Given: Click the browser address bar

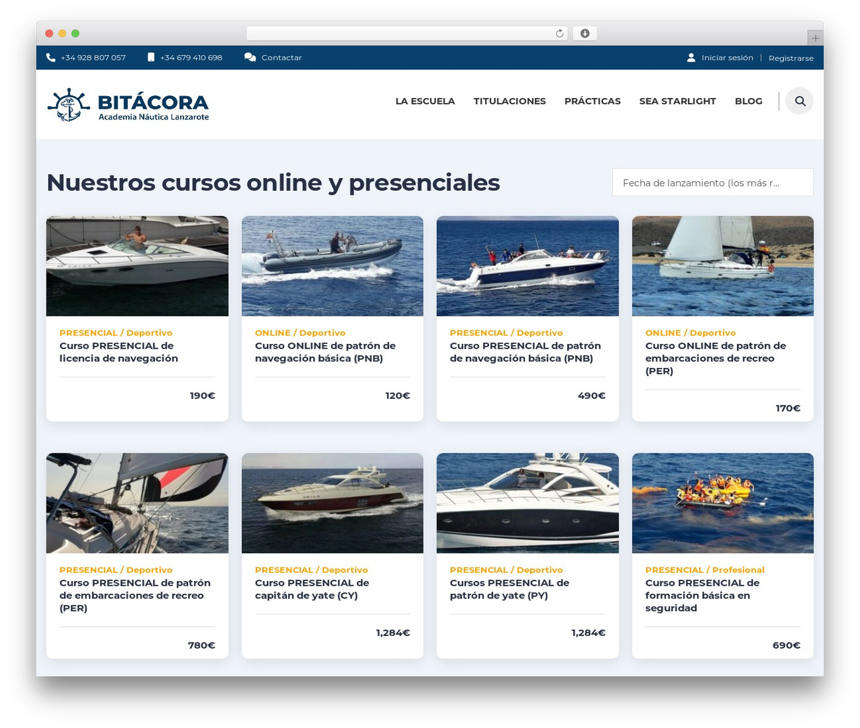Looking at the screenshot, I should [x=406, y=34].
